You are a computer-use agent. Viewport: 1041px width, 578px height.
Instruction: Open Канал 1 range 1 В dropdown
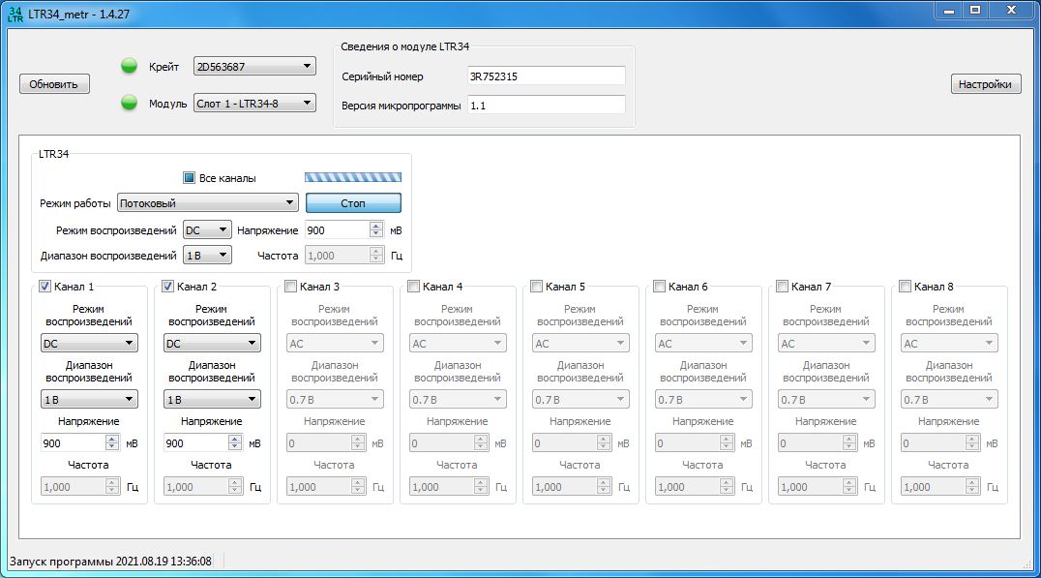[89, 399]
